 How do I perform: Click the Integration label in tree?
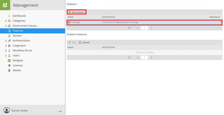click(19, 46)
